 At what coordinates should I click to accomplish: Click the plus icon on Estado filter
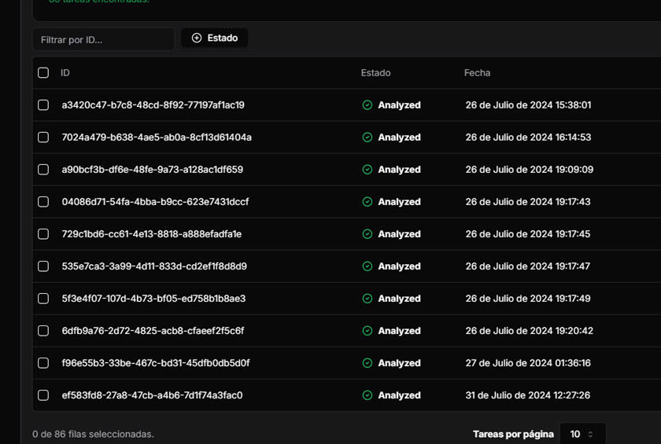197,38
